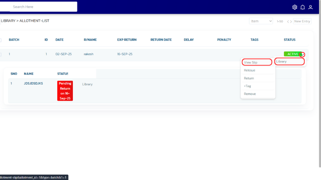
Task: Choose Remove from the action menu
Action: click(x=250, y=94)
